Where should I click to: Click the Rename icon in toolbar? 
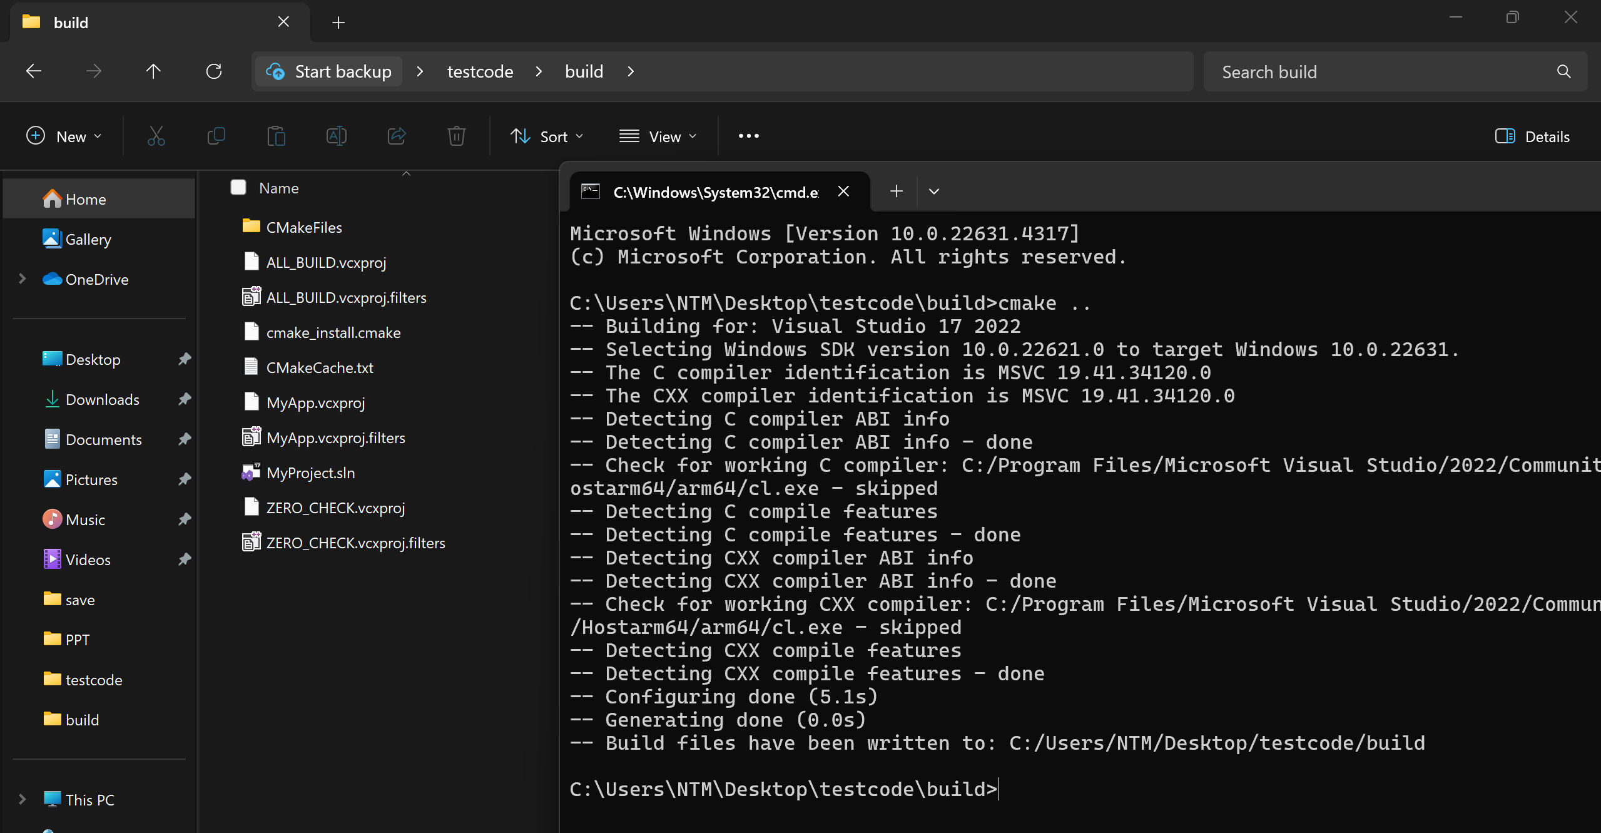336,136
